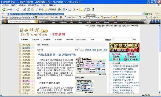Viewport: 161px width, 97px height.
Task: Open the History clock icon
Action: 59,10
